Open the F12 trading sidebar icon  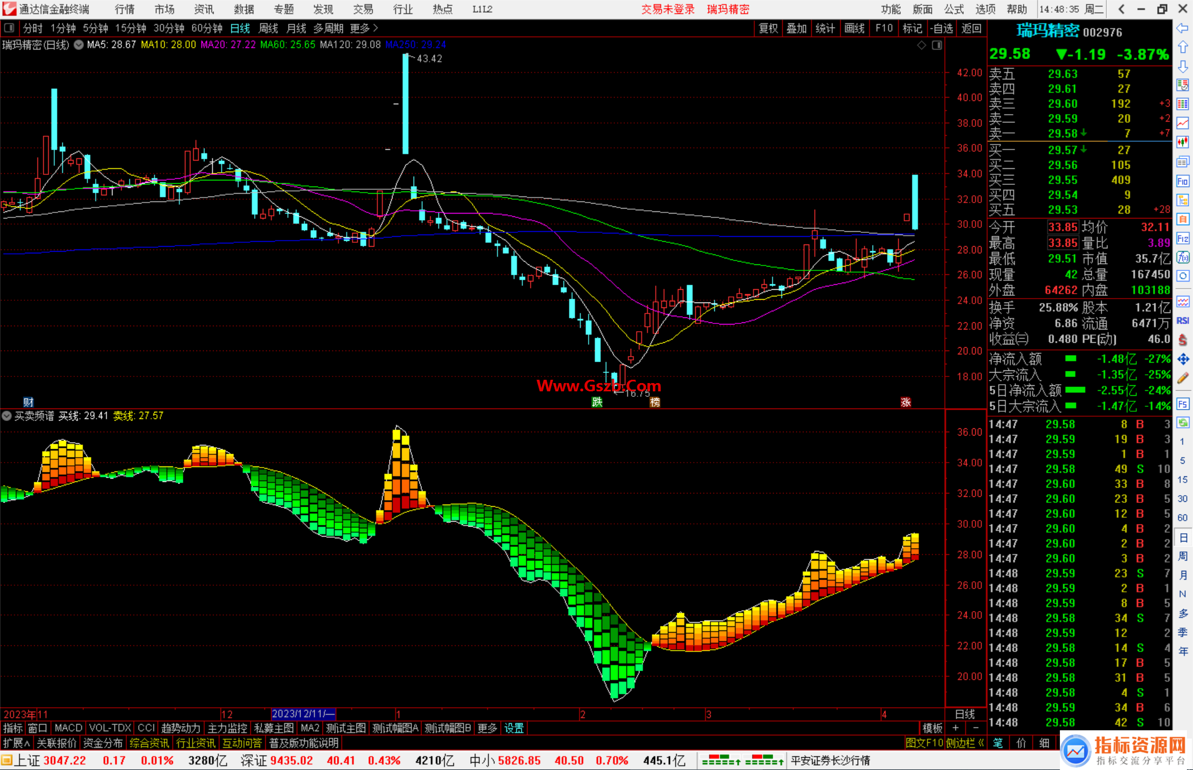(x=1183, y=238)
